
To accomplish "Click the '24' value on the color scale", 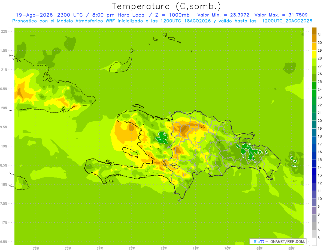I will point(320,89).
